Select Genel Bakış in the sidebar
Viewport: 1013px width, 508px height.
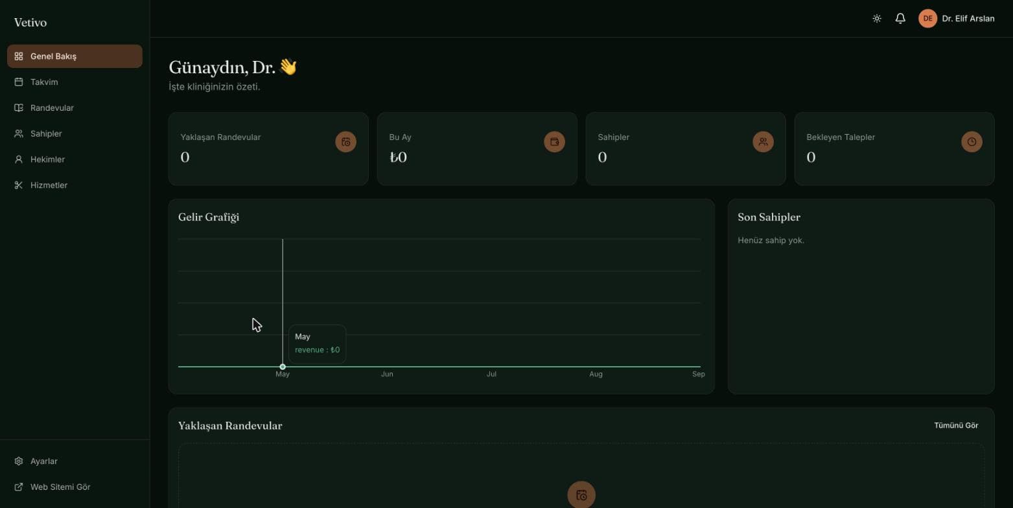[x=75, y=56]
